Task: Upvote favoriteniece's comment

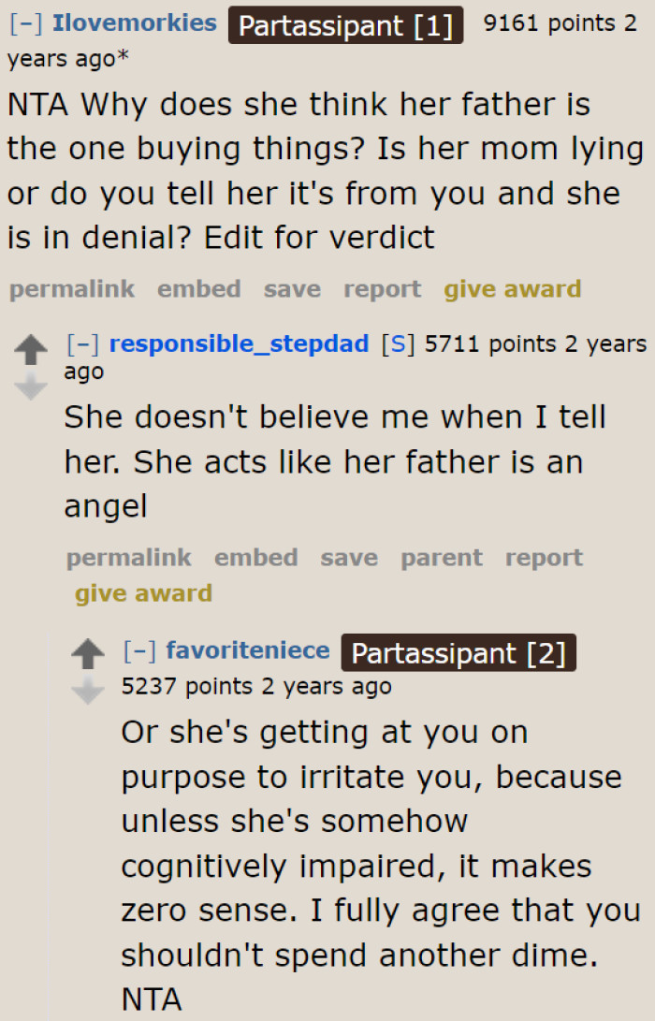Action: pyautogui.click(x=88, y=653)
